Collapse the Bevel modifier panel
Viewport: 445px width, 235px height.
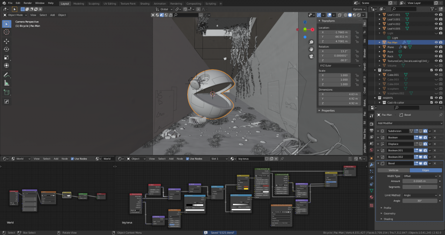click(x=379, y=163)
